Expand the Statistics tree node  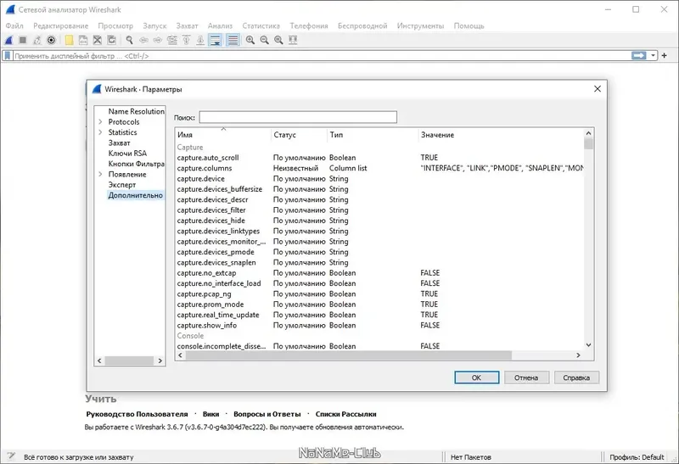coord(100,132)
